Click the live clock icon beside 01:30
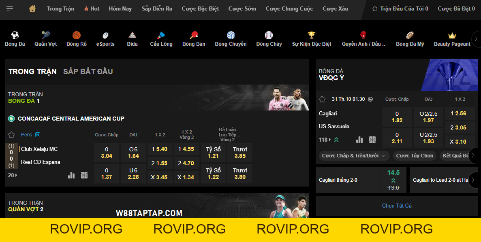Viewport: 481px width, 242px height. pyautogui.click(x=370, y=99)
